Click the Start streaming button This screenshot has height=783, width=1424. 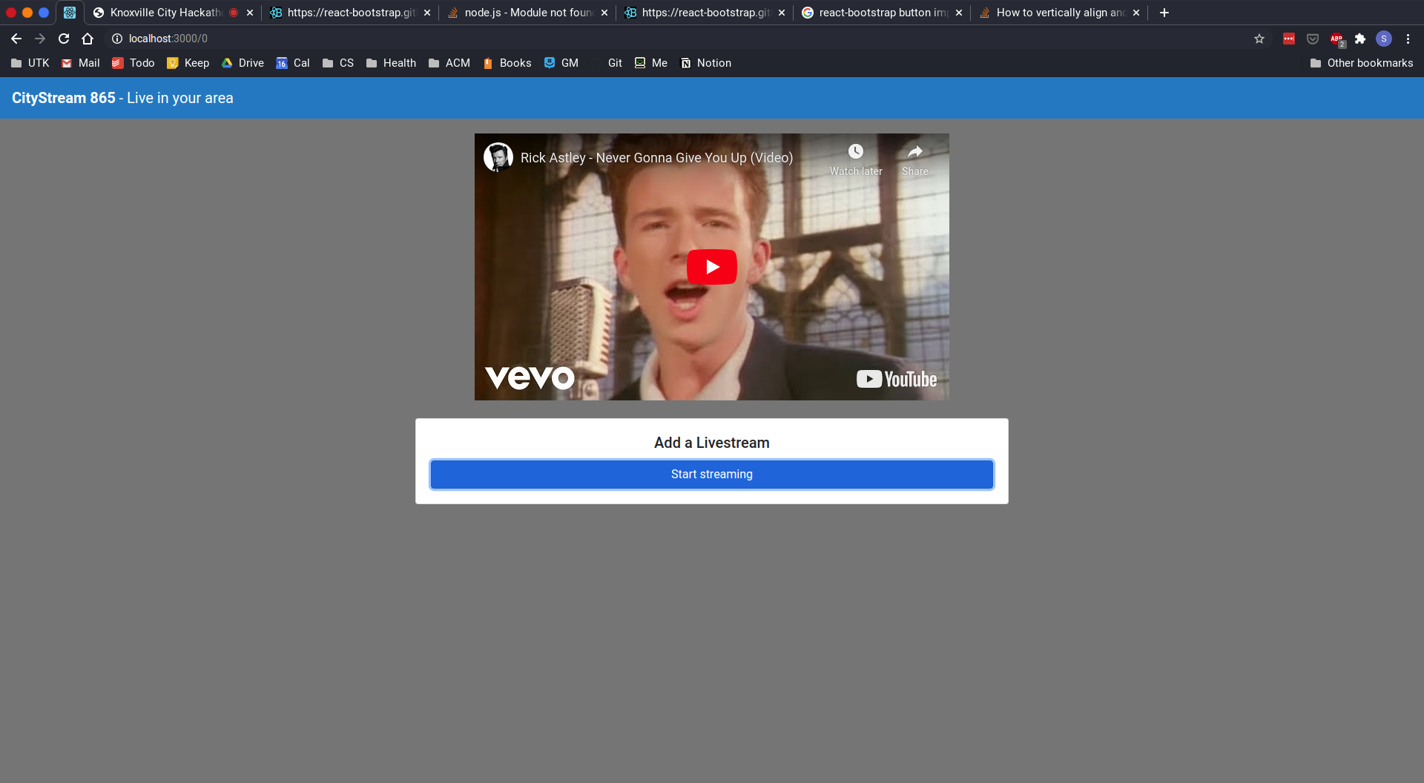tap(712, 475)
